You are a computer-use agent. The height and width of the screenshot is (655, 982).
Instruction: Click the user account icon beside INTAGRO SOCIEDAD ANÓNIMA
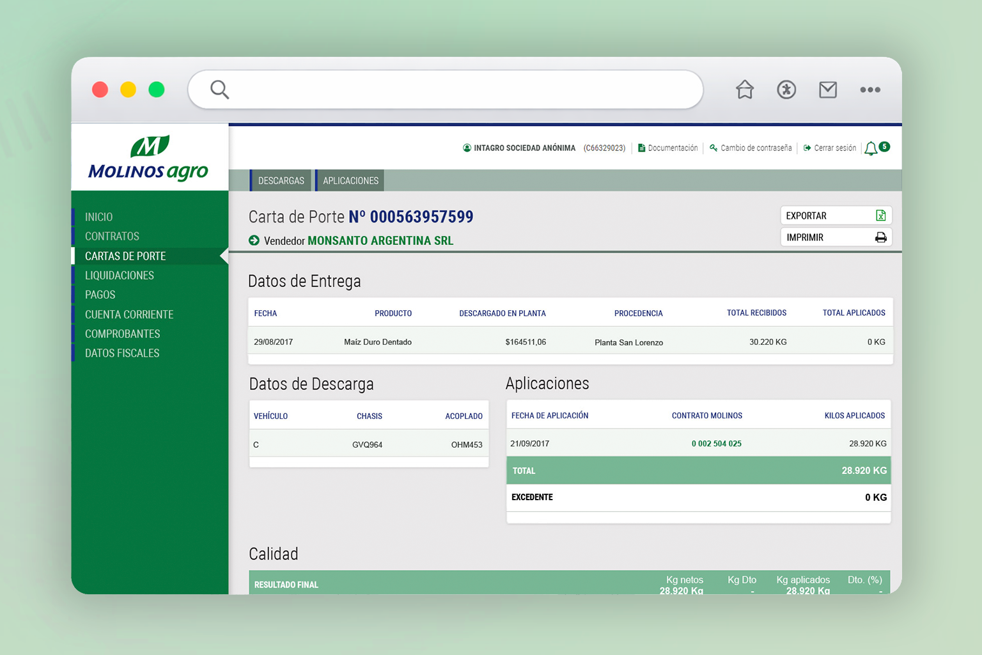pos(466,148)
